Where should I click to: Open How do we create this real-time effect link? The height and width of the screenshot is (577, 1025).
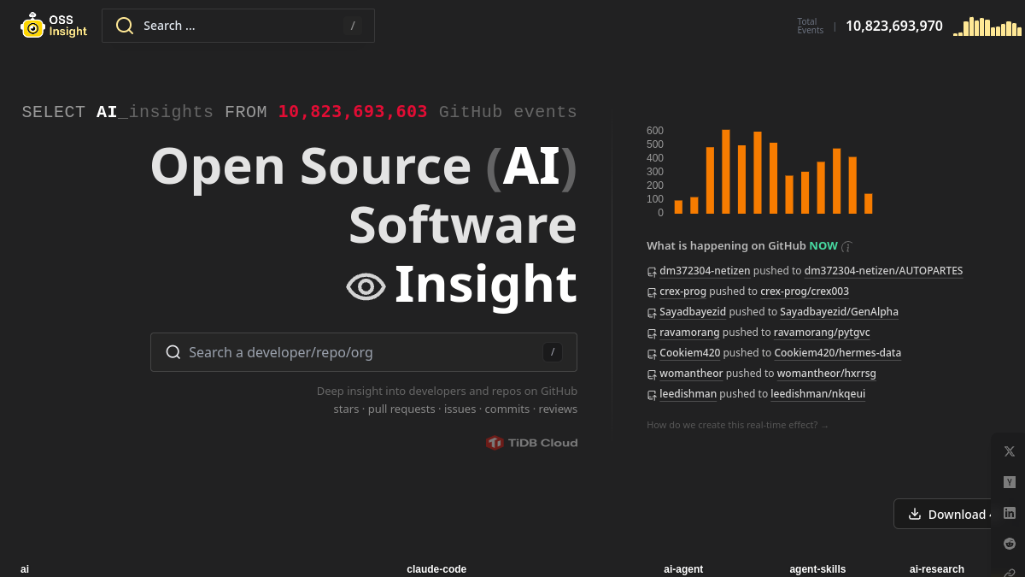click(x=738, y=425)
